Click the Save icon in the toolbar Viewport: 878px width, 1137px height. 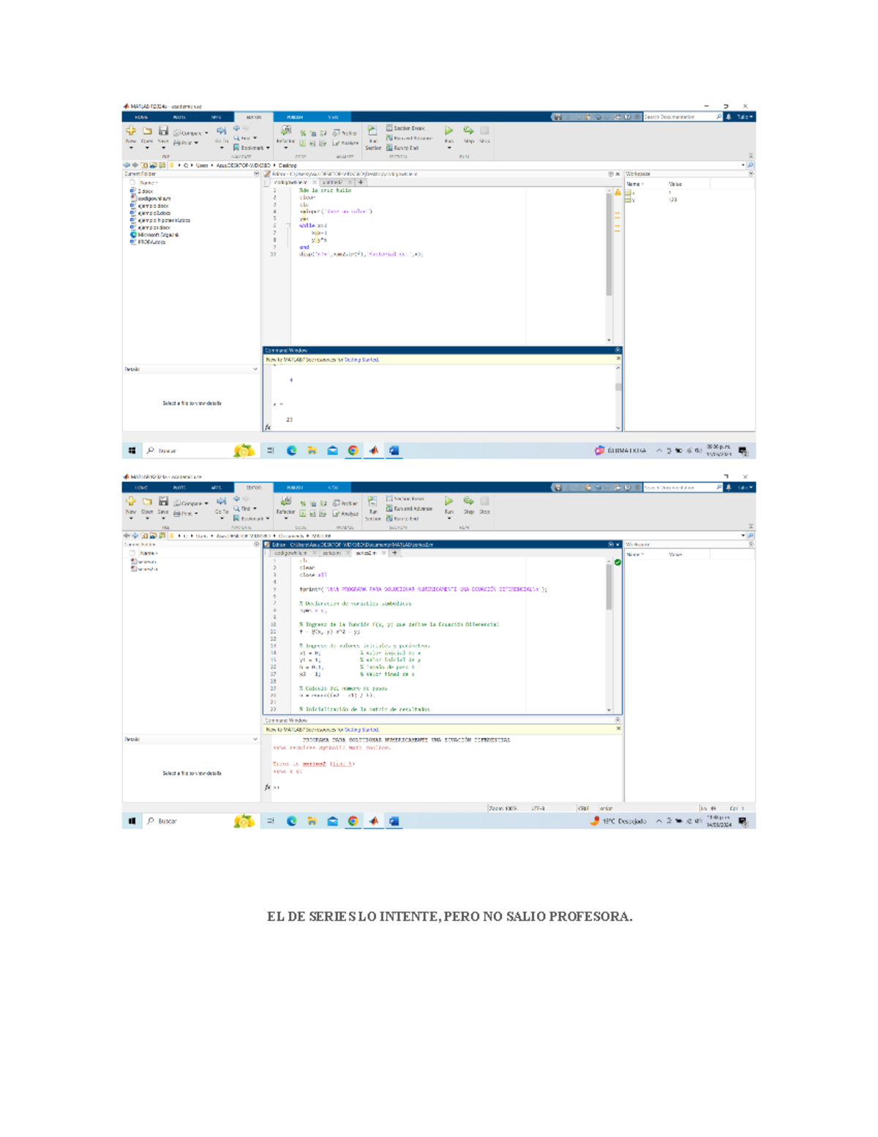click(164, 130)
